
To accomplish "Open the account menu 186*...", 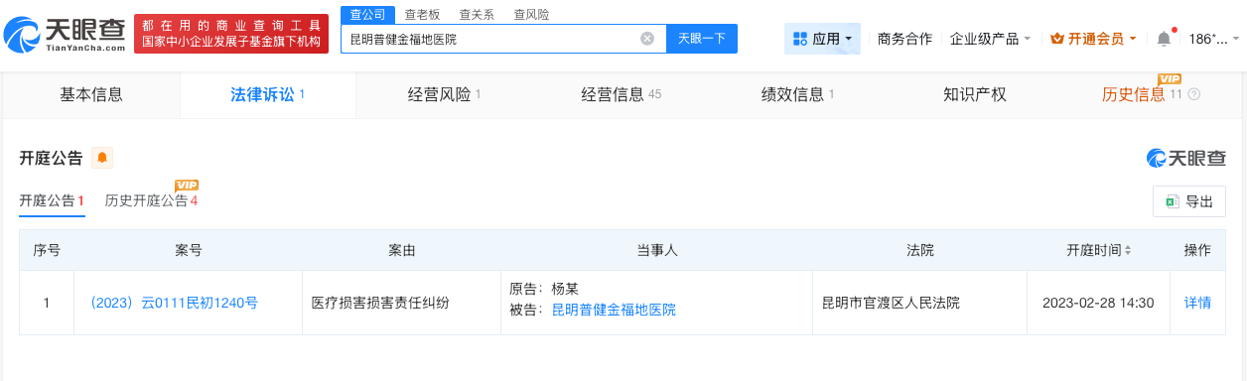I will [1213, 39].
